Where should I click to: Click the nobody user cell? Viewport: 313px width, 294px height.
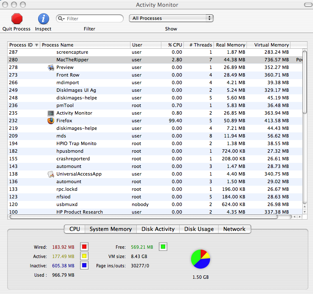coord(140,204)
